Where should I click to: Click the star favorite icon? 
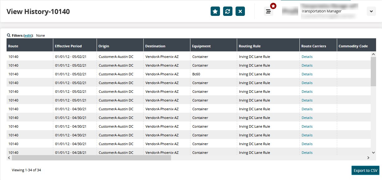(x=215, y=11)
